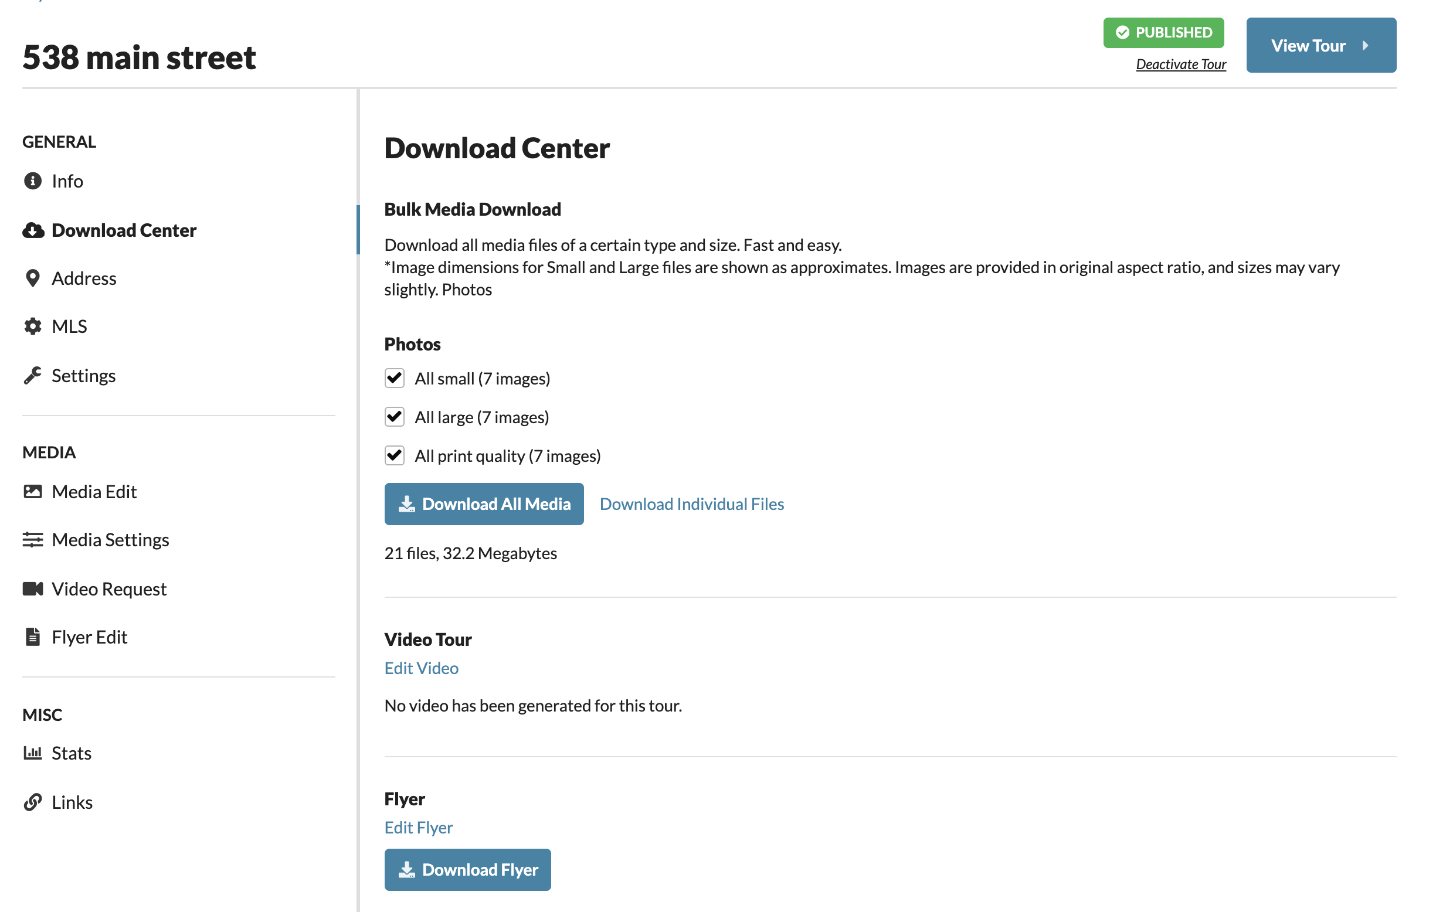Click the Download Center cloud icon

(33, 230)
